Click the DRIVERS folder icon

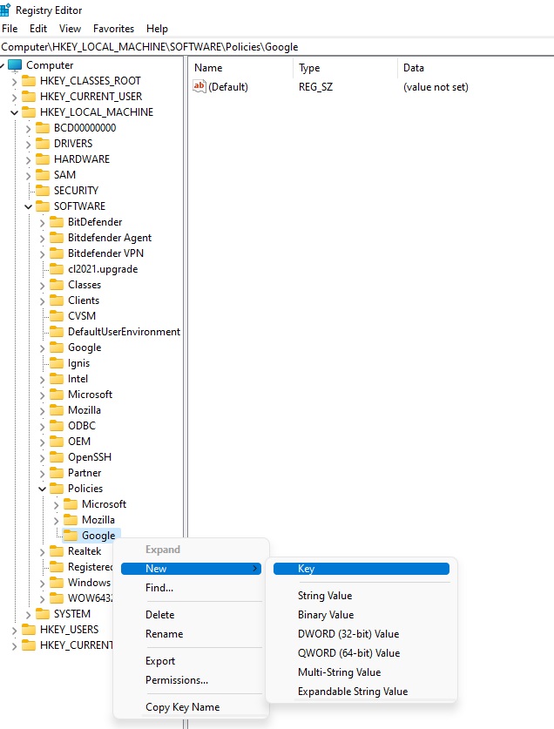click(43, 144)
